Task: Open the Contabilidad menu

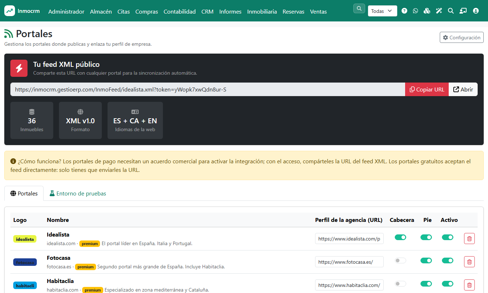Action: (x=180, y=11)
